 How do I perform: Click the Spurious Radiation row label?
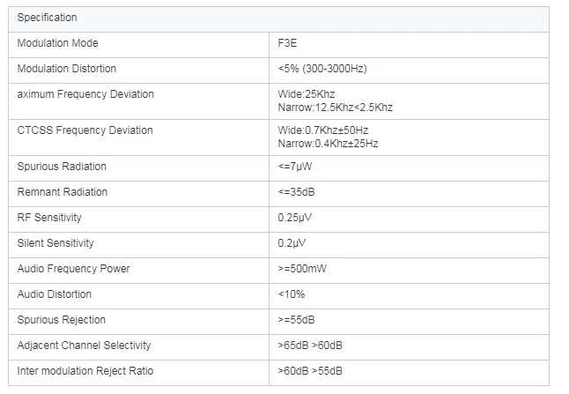pyautogui.click(x=62, y=167)
